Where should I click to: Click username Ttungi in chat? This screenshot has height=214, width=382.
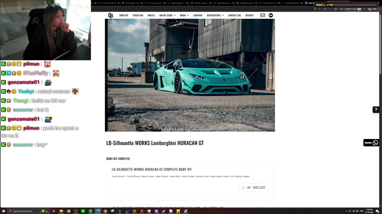[20, 101]
